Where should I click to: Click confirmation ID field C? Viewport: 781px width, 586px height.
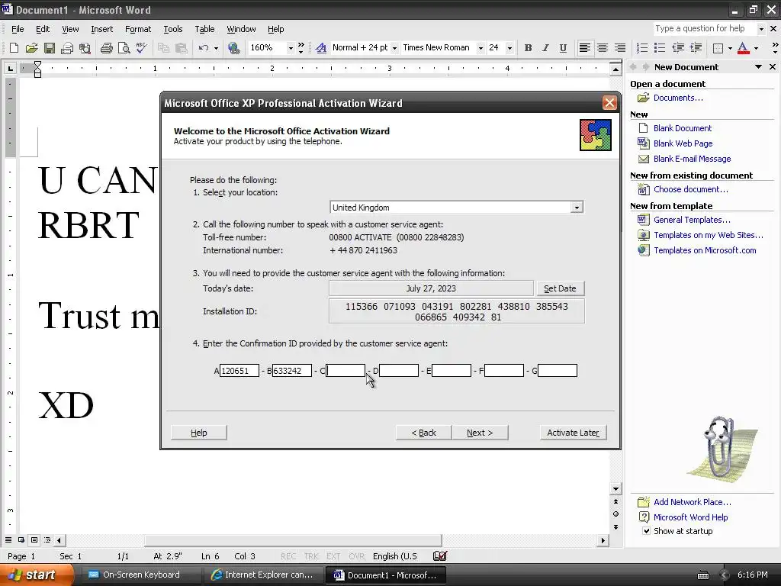point(346,370)
